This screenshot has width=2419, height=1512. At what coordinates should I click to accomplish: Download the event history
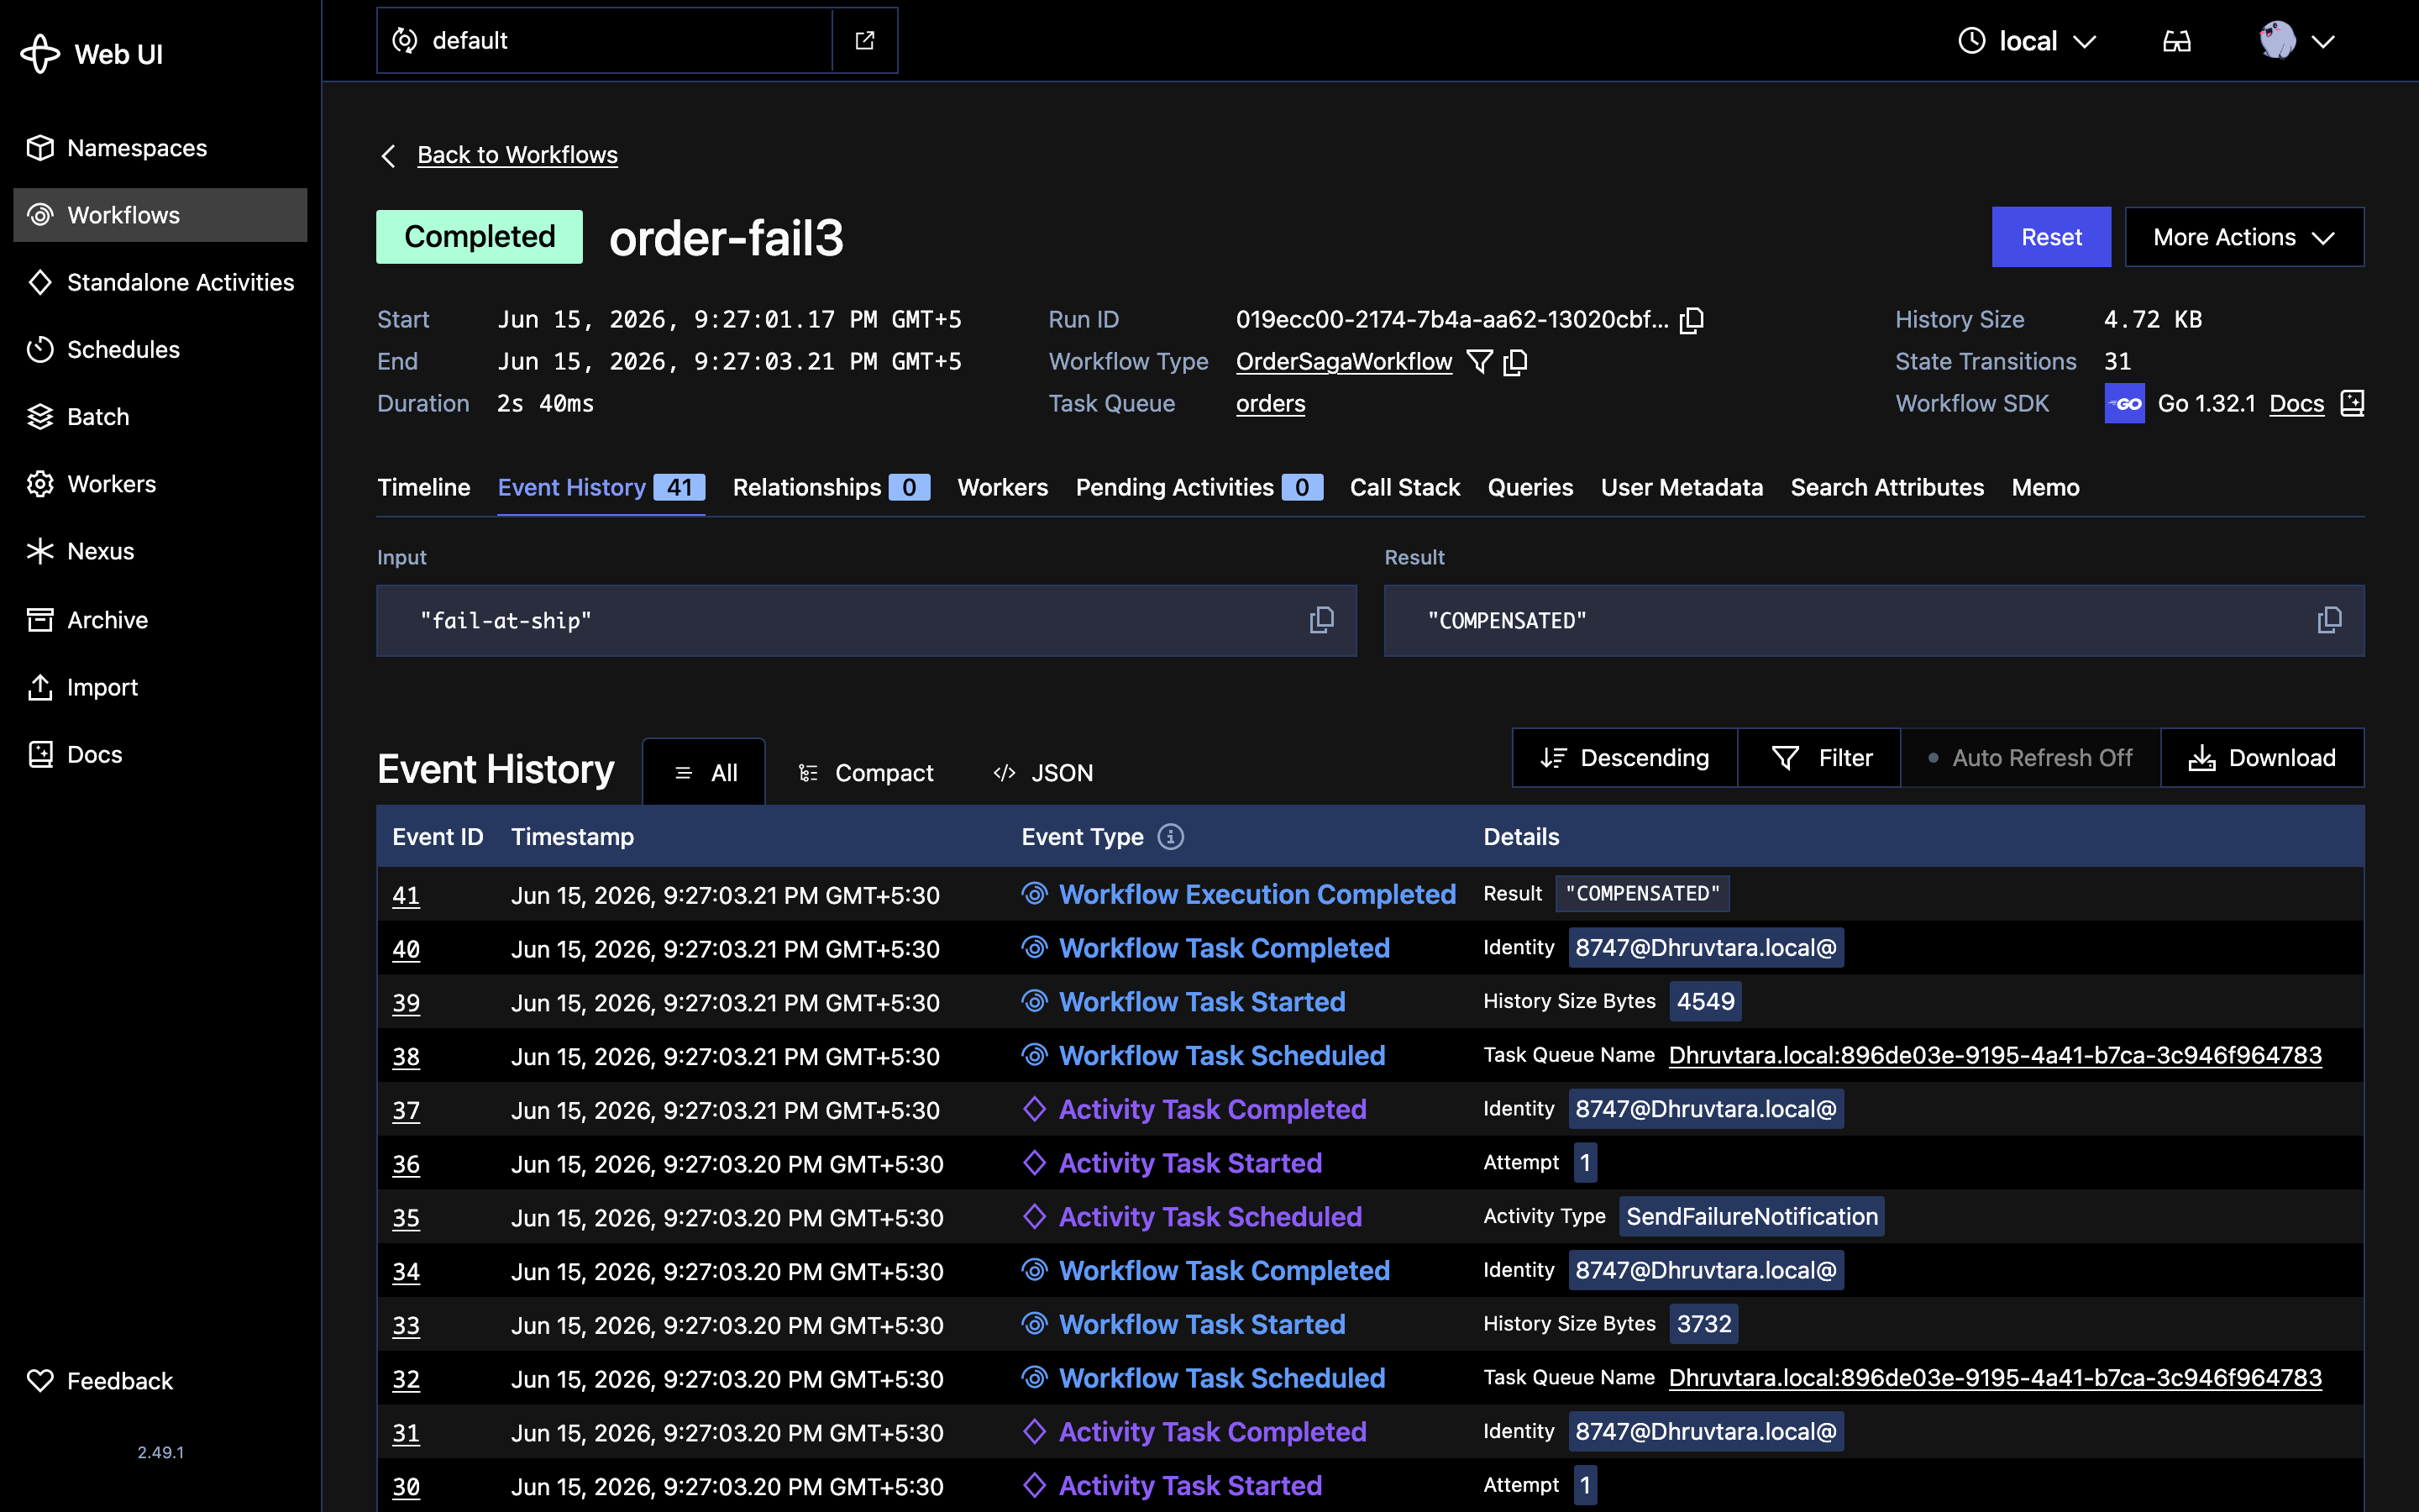[2263, 758]
